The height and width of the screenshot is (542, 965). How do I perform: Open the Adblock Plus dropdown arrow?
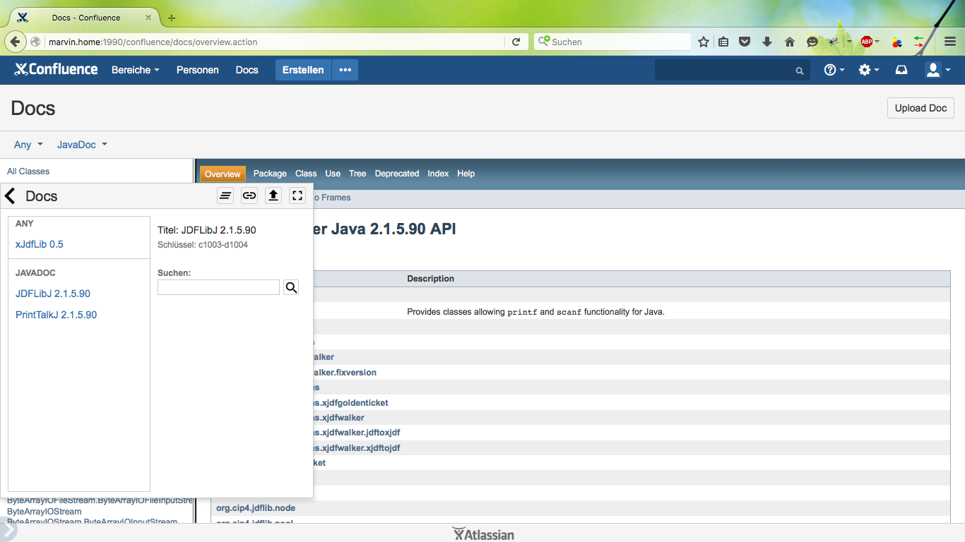(877, 42)
